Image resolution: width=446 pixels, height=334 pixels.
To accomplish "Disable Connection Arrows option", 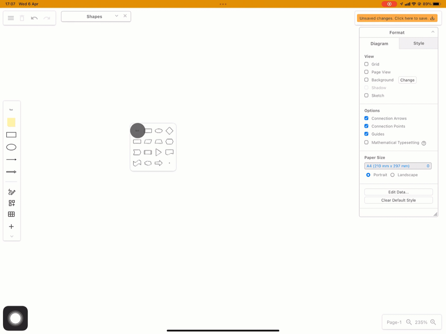I will tap(366, 118).
